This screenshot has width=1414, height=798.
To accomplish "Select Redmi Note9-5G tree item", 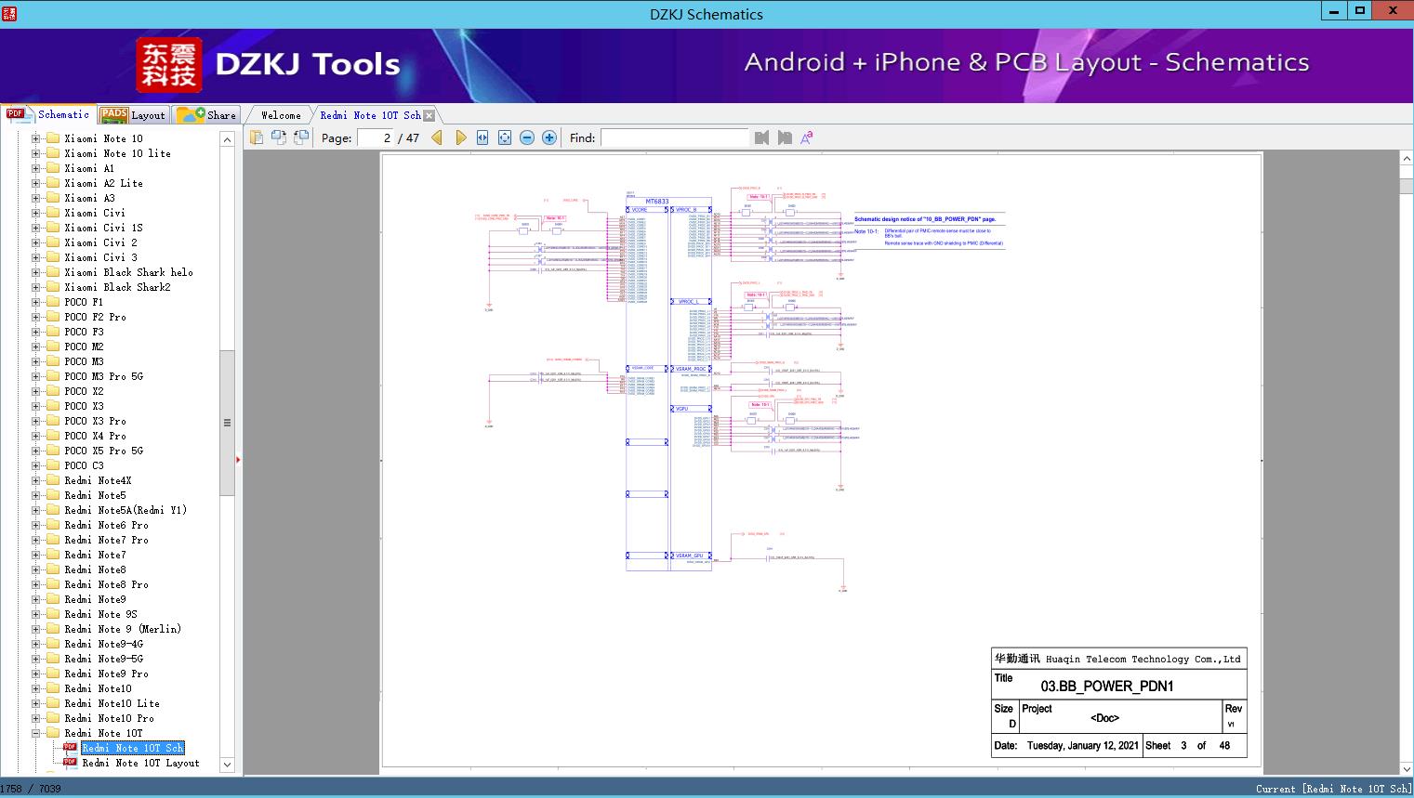I will pyautogui.click(x=103, y=659).
